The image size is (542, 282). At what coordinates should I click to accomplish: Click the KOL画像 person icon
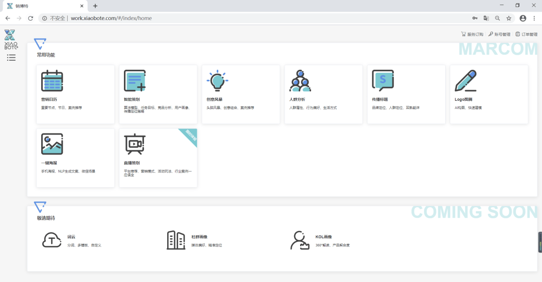(x=300, y=240)
